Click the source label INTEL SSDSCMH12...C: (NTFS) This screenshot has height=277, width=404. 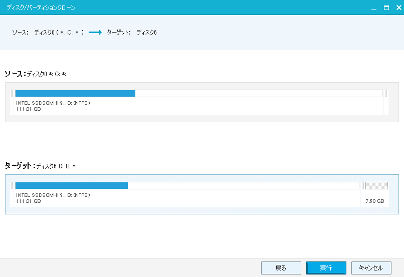(x=53, y=103)
